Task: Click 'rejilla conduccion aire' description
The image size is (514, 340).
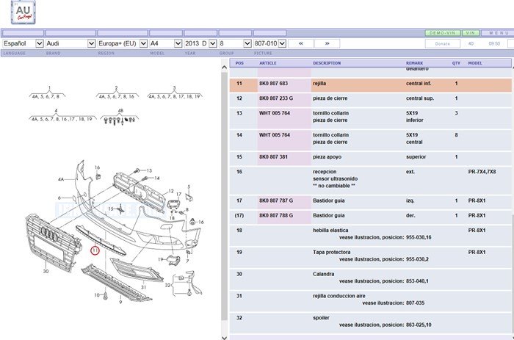Action: coord(339,296)
